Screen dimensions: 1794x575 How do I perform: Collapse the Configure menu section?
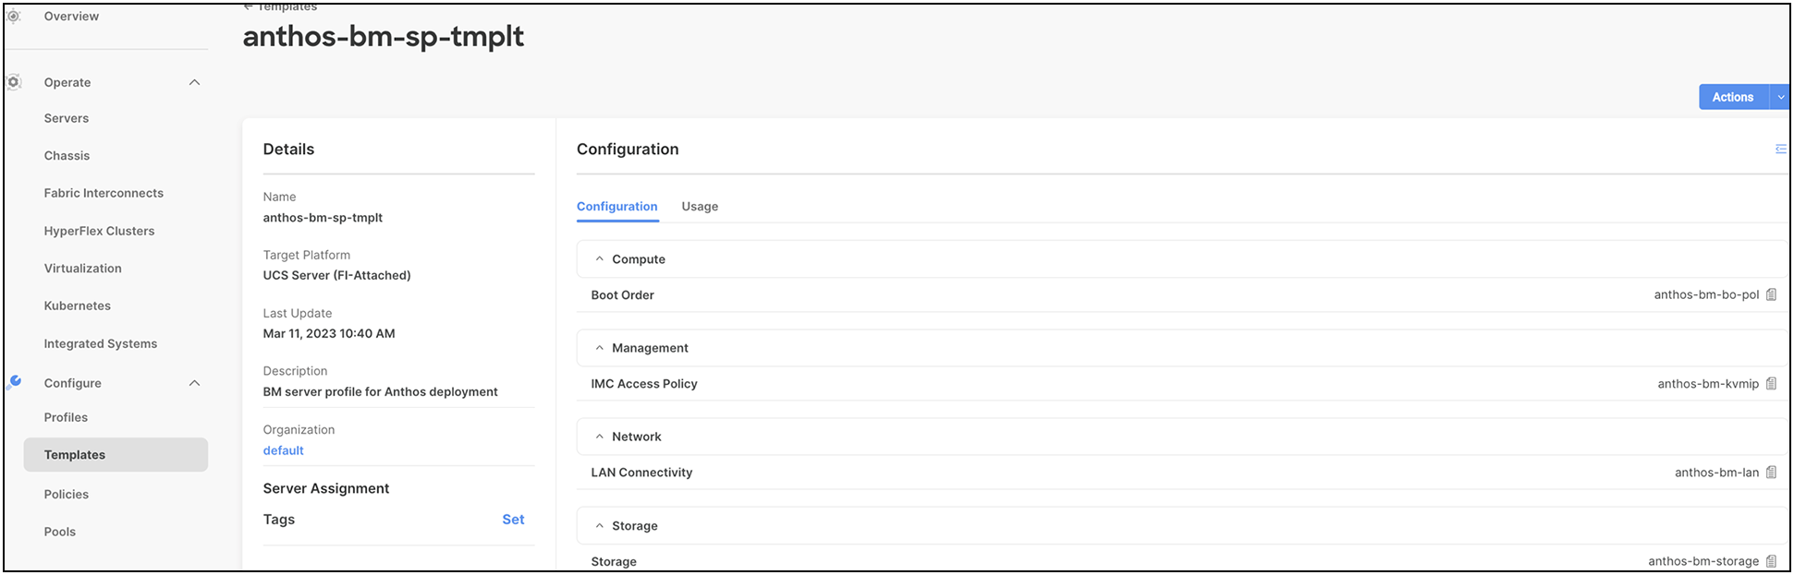pos(194,383)
